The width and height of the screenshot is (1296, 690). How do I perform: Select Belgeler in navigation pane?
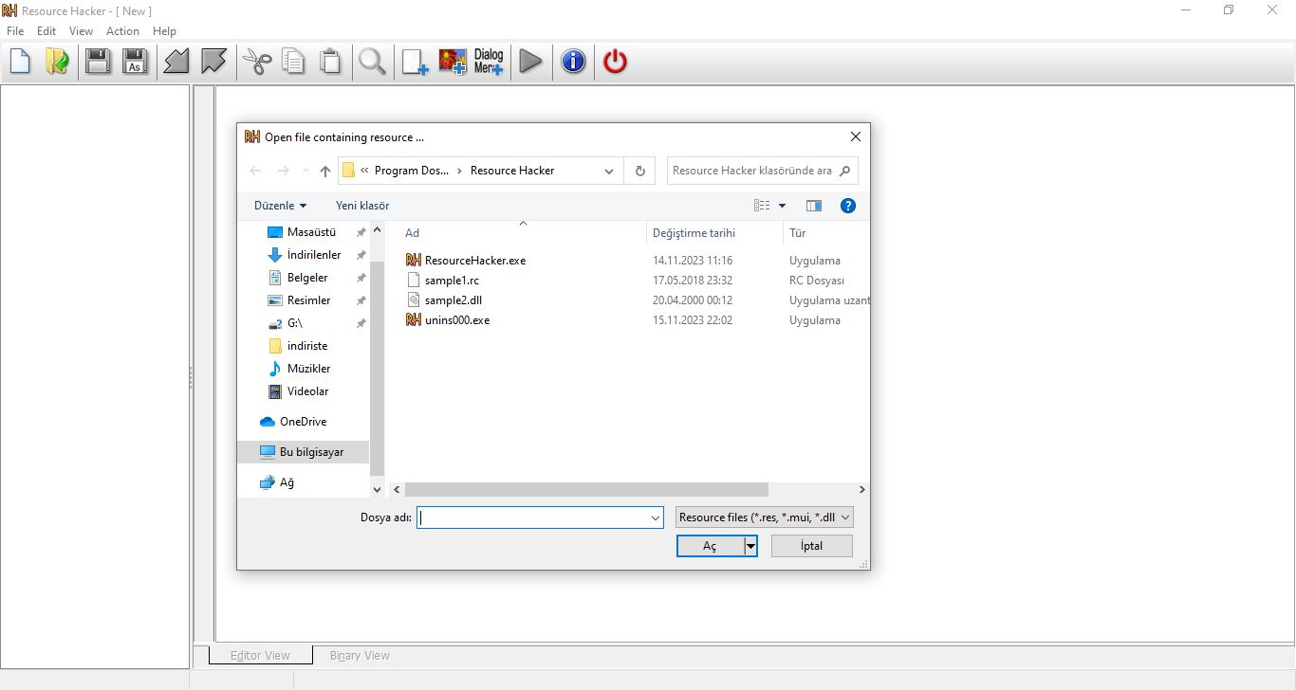[307, 278]
